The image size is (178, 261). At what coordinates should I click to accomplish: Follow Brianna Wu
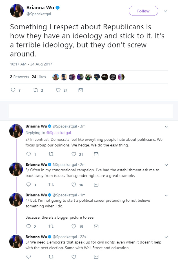tap(143, 11)
